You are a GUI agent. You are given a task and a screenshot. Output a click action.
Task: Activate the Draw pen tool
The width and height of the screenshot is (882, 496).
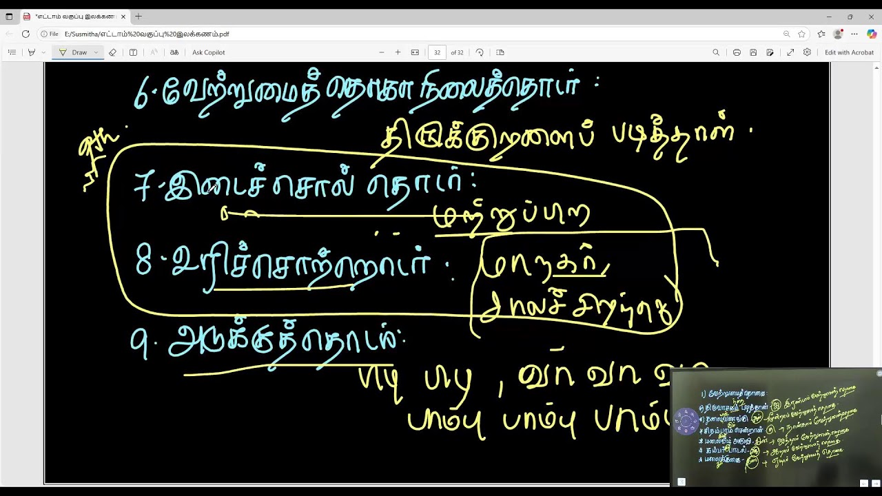[x=74, y=52]
